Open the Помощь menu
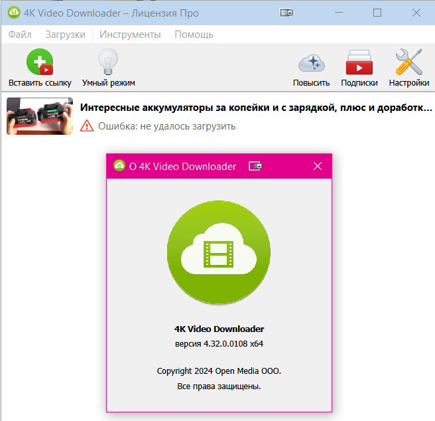Viewport: 435px width, 421px height. (x=194, y=35)
